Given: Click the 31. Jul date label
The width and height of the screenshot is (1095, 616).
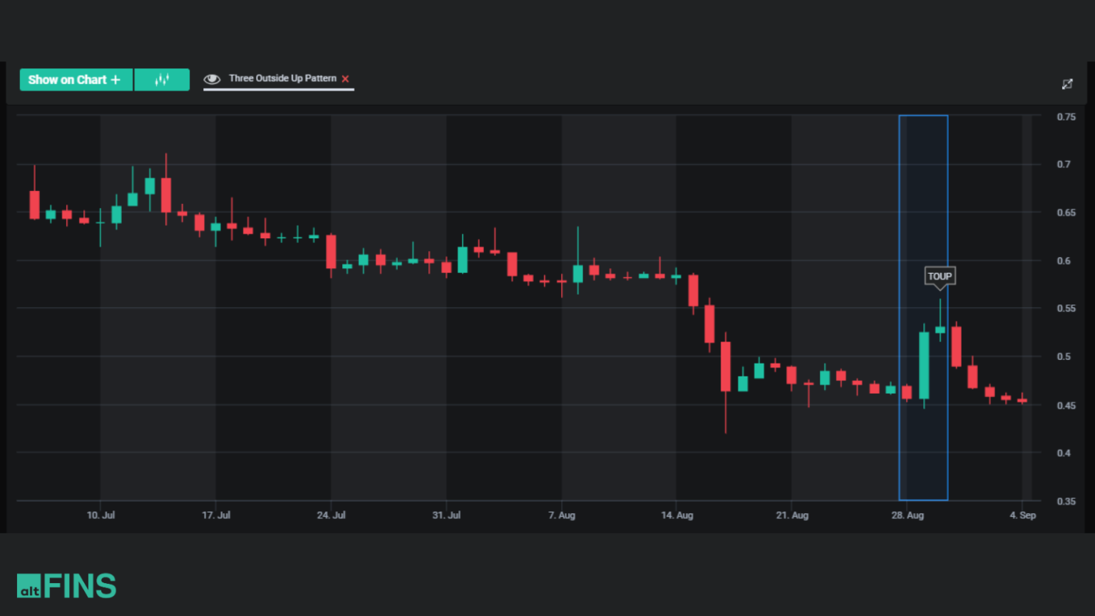Looking at the screenshot, I should [446, 515].
